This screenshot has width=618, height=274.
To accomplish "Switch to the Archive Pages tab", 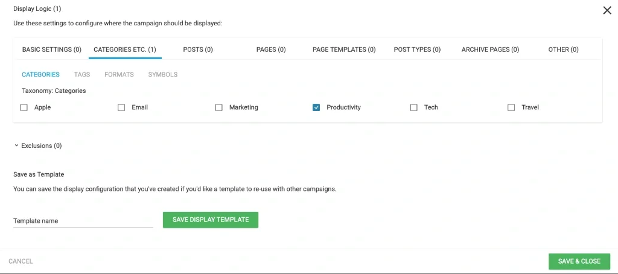I will (x=490, y=49).
